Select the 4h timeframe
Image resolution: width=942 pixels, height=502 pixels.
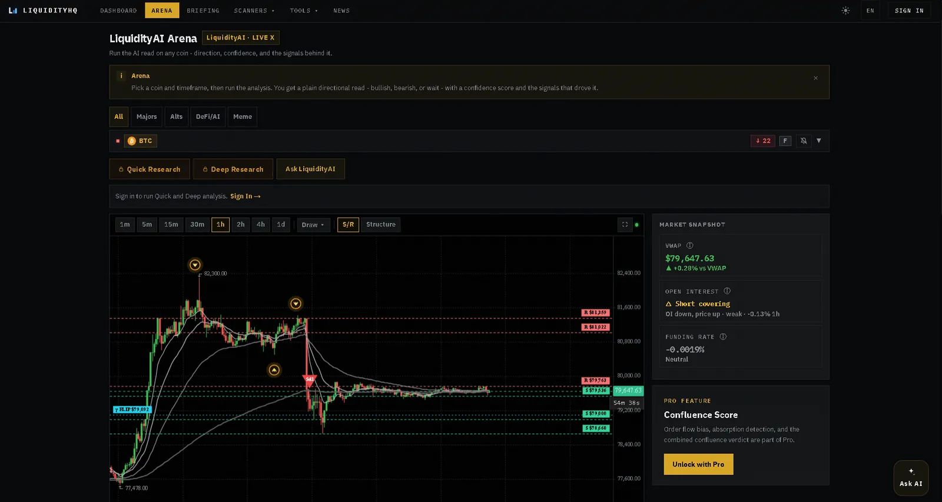[261, 224]
